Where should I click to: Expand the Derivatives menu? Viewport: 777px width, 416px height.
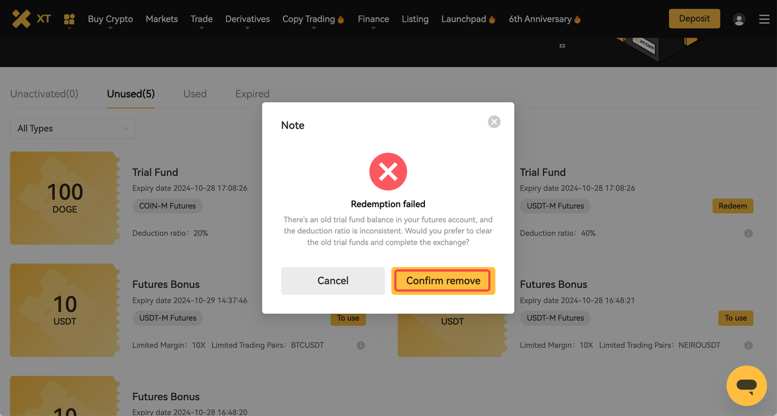(247, 19)
